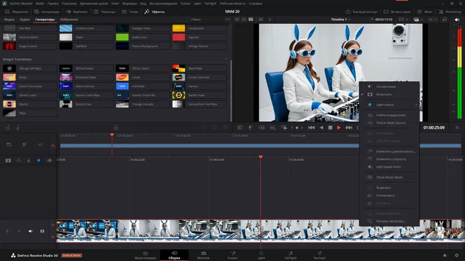The width and height of the screenshot is (465, 261).
Task: Open the effects panel three-dots options menu
Action: (228, 20)
